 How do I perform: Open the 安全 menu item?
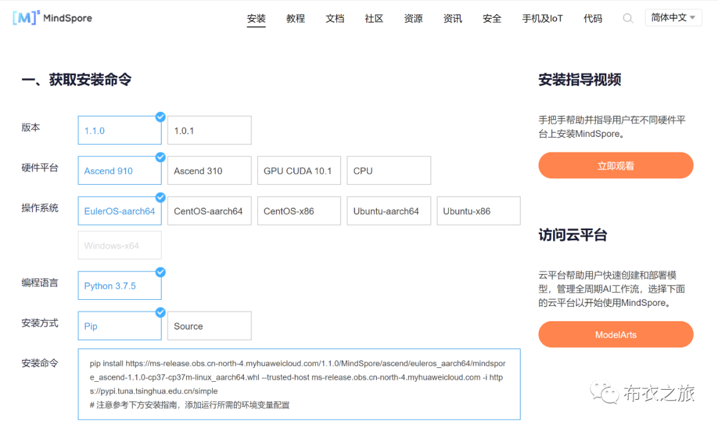pyautogui.click(x=492, y=19)
